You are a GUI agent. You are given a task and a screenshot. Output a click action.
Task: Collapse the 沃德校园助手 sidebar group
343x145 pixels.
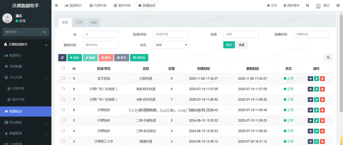click(x=26, y=45)
